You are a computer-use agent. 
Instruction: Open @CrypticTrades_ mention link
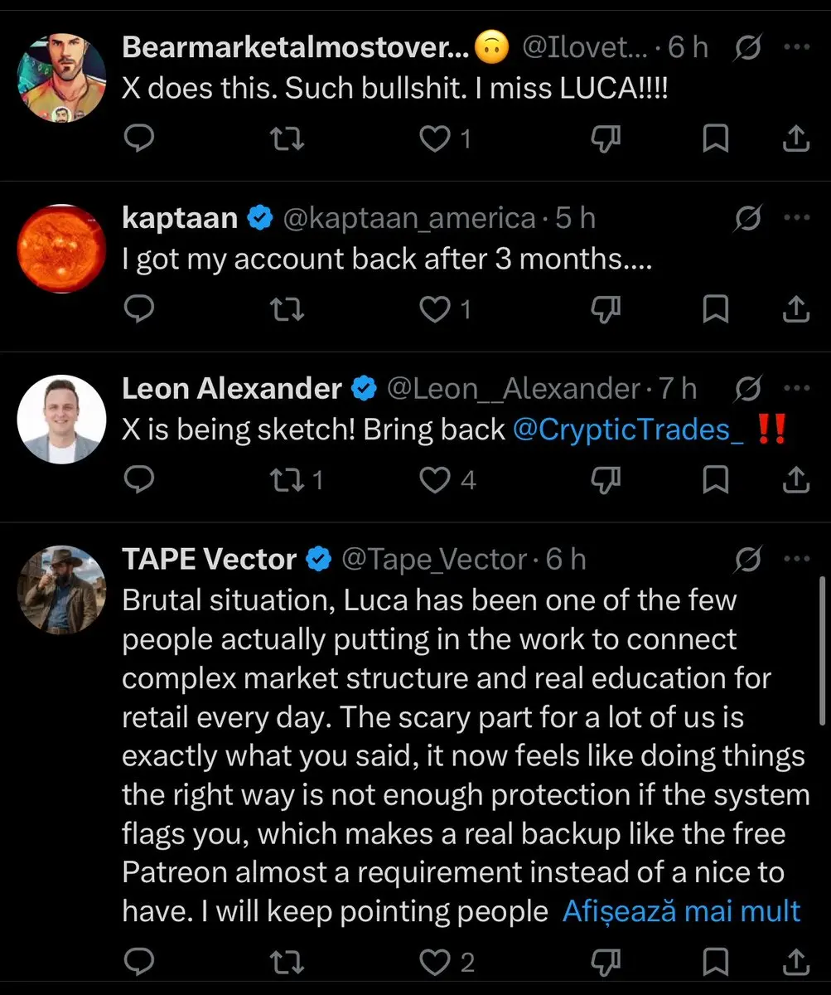click(x=628, y=430)
